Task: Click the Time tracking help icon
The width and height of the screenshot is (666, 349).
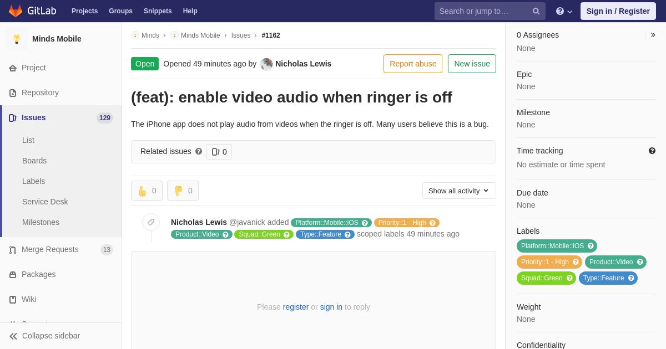Action: (x=652, y=151)
